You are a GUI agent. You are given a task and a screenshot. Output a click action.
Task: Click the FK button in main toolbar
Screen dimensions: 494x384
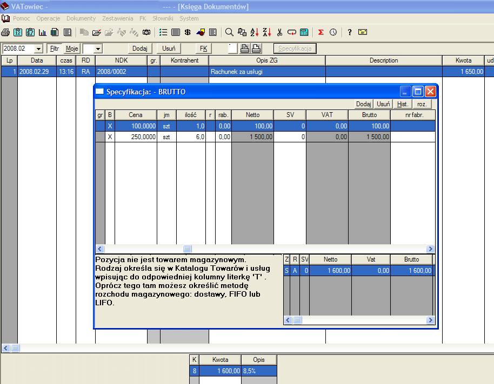[x=204, y=49]
